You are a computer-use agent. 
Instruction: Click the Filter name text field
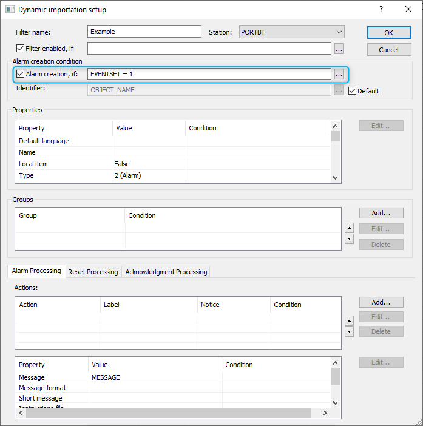[x=144, y=32]
